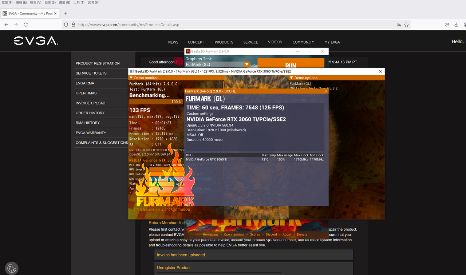Open the page translation icon

point(399,25)
